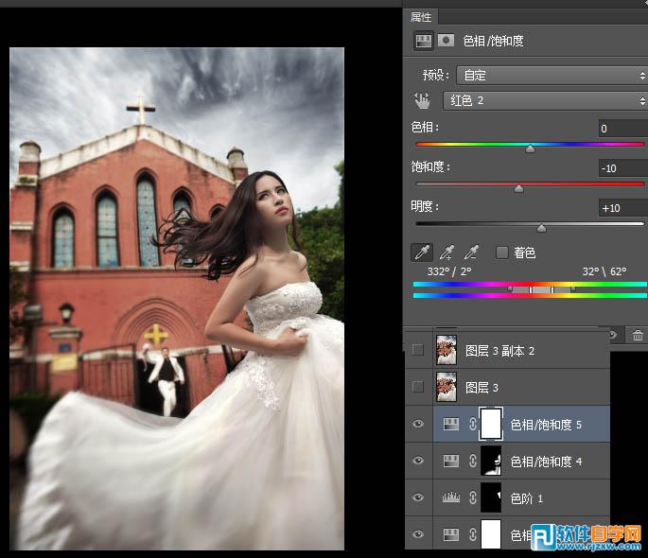Click the adjustment icon of 色相/饱和度 5

[x=451, y=425]
